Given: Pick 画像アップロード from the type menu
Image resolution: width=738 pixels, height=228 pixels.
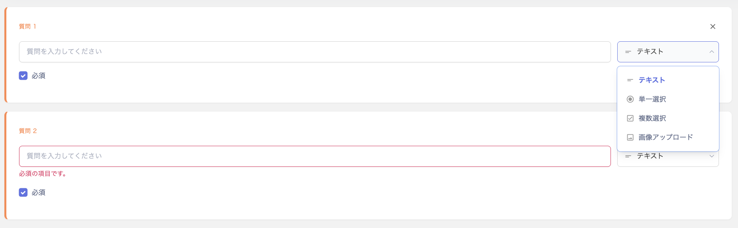Looking at the screenshot, I should [x=665, y=137].
